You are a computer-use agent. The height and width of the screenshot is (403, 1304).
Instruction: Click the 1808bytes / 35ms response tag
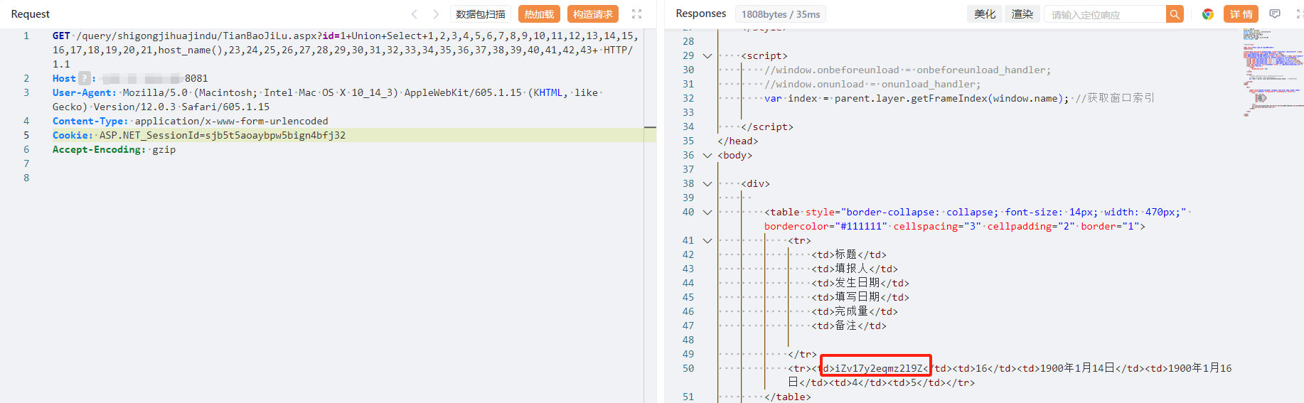(781, 14)
